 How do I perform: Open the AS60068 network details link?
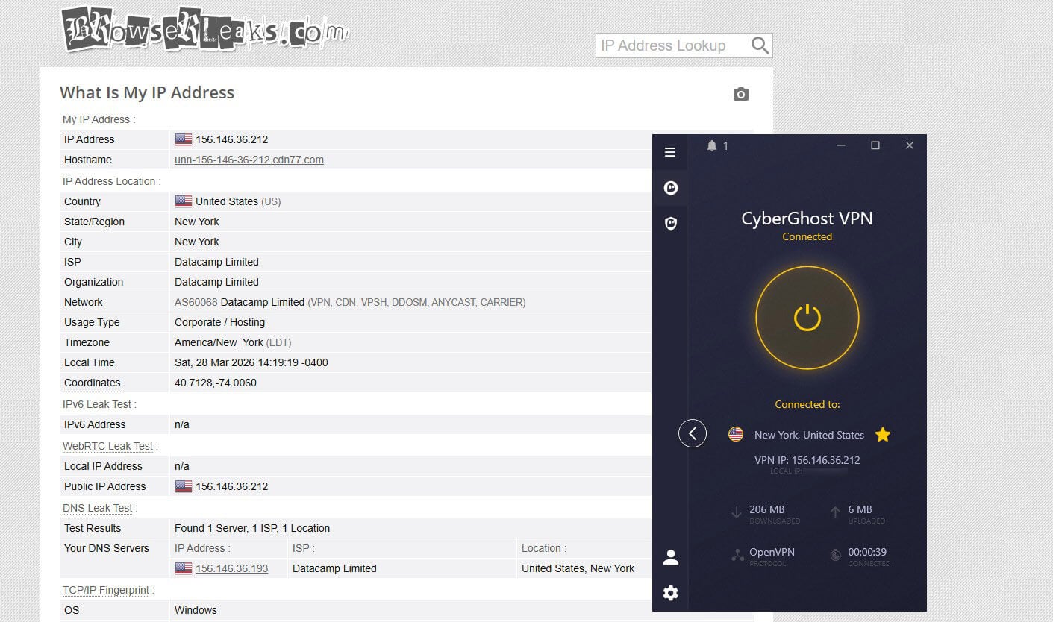[x=195, y=302]
